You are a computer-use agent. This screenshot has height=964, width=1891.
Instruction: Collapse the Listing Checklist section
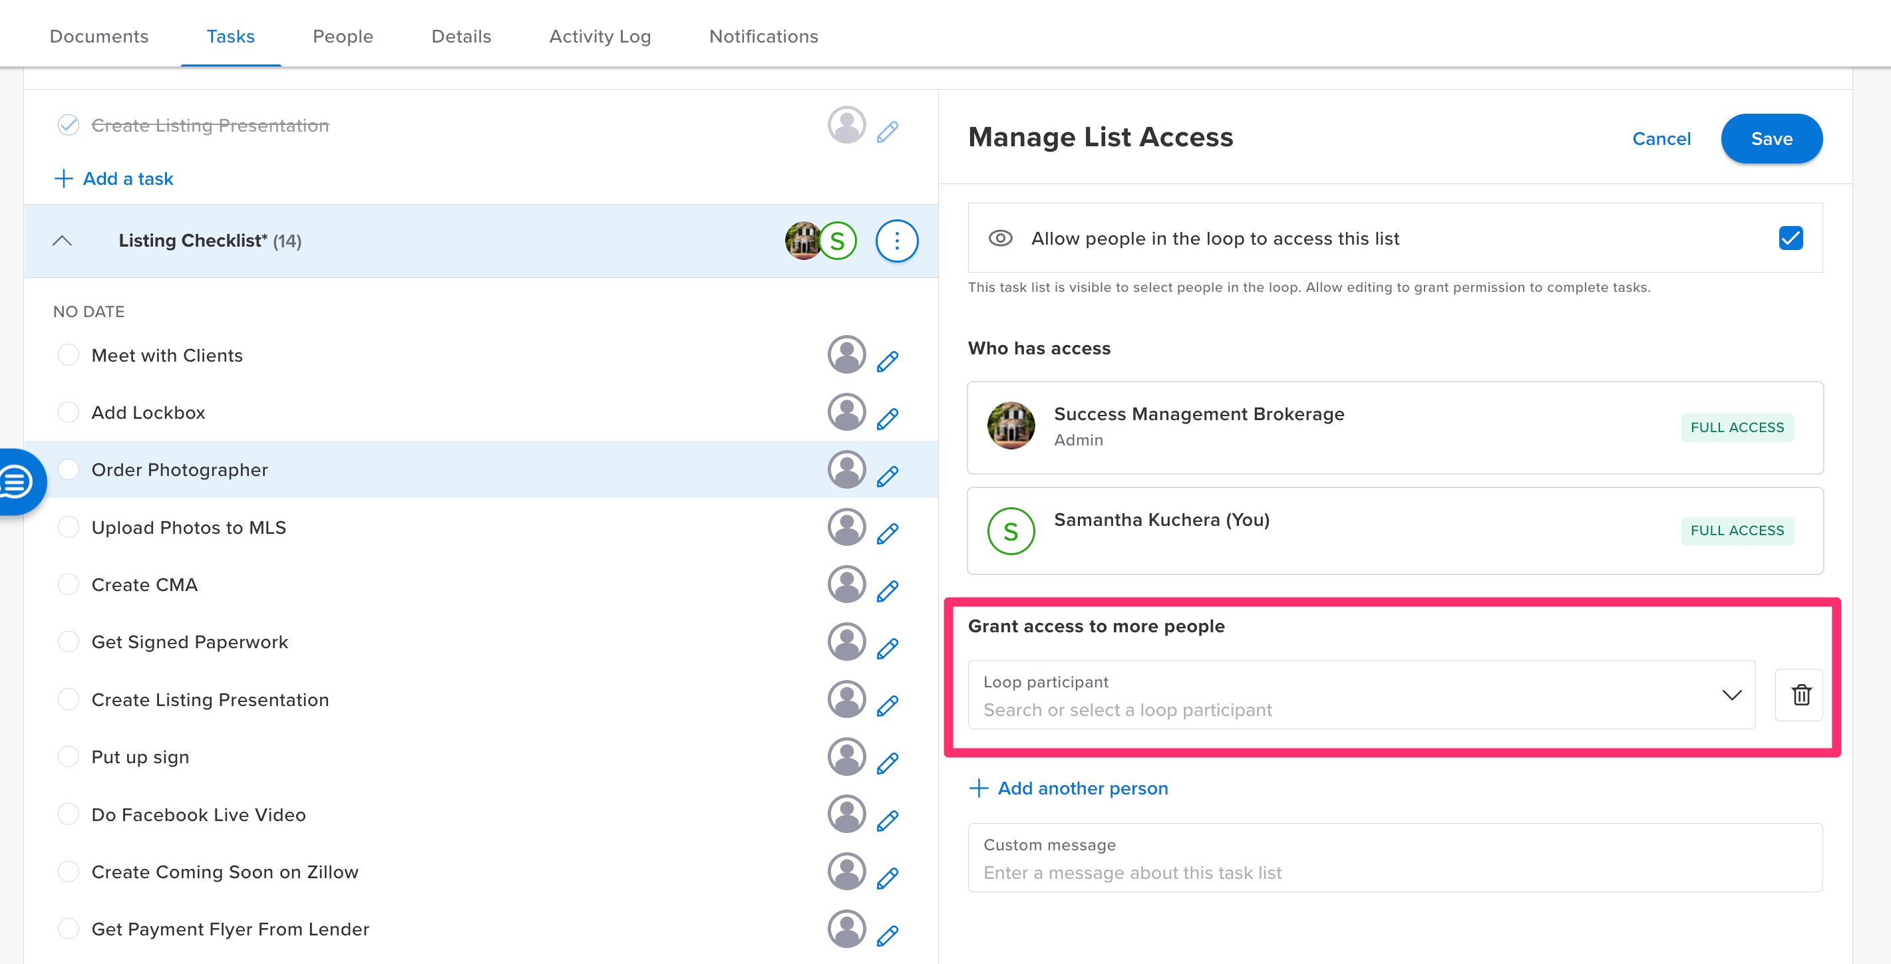[63, 241]
